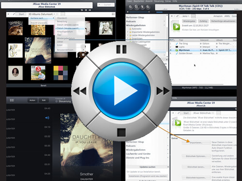Select 'Bewertung' in the sort menu
Image resolution: width=242 pixels, height=181 pixels.
(62, 21)
